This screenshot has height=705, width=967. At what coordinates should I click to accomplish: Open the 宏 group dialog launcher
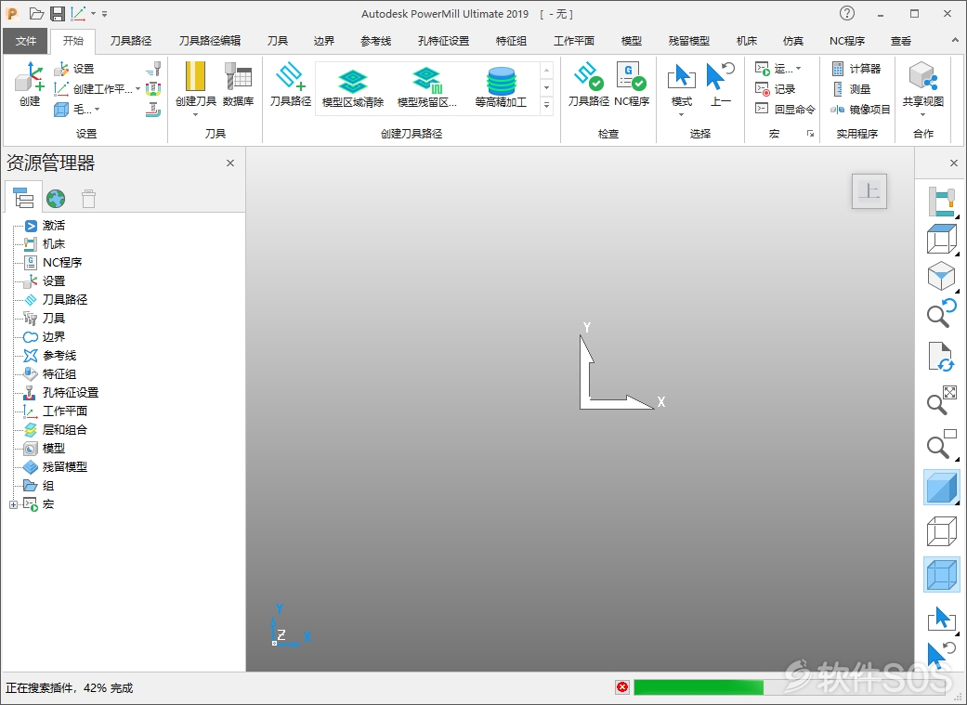(810, 133)
